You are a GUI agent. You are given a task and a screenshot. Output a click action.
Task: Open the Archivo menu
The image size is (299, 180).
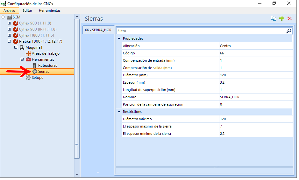(9, 10)
